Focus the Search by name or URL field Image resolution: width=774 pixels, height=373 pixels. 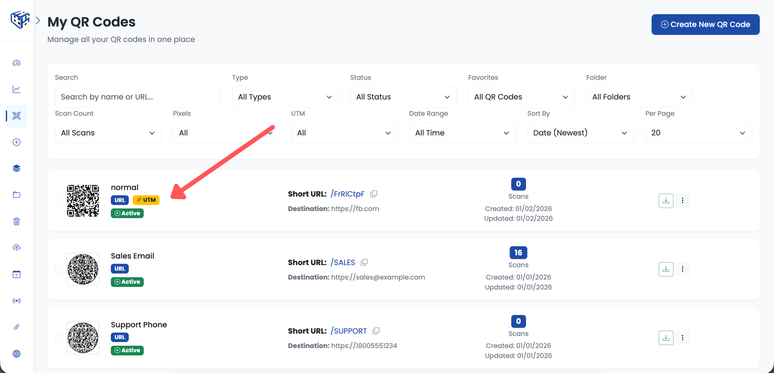pos(138,97)
